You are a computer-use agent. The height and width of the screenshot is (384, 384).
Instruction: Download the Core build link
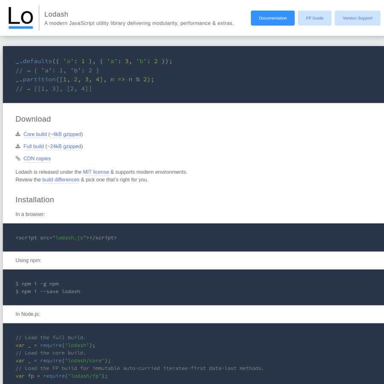35,134
